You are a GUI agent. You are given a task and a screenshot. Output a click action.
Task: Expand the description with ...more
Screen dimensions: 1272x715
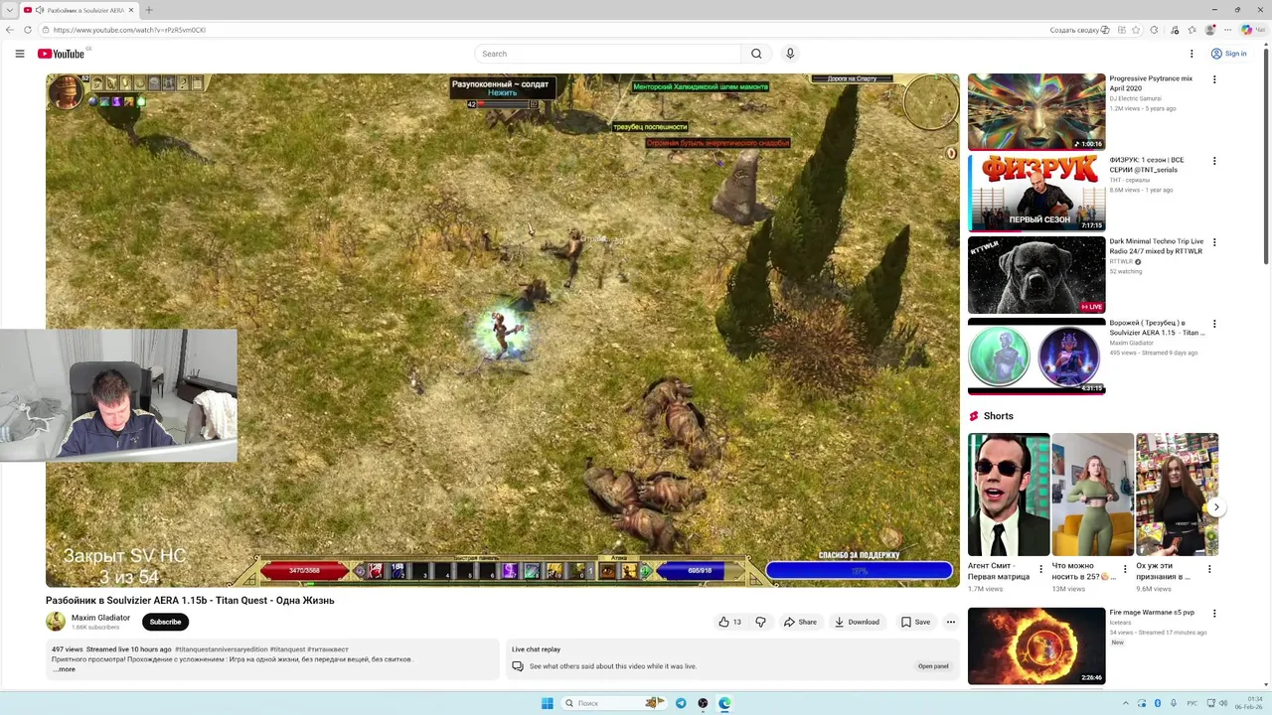pos(64,669)
